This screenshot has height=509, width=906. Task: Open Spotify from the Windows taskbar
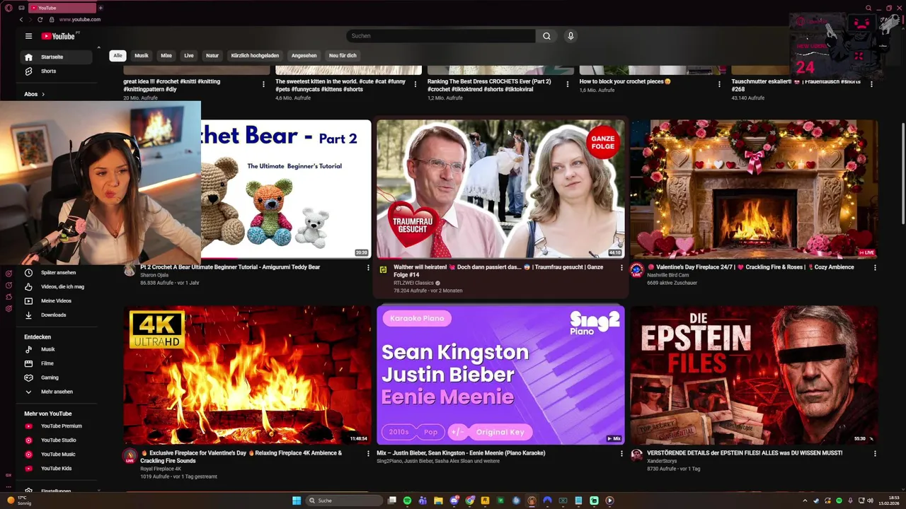(407, 501)
